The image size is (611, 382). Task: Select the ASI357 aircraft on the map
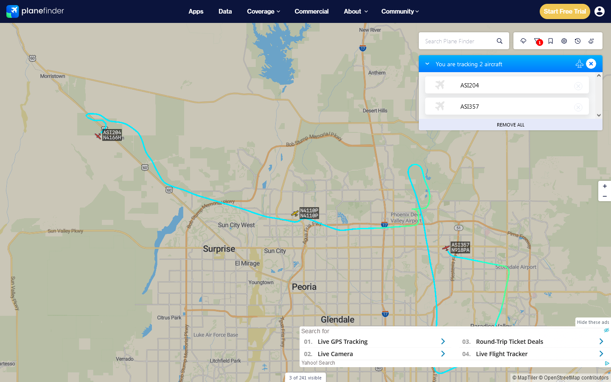click(x=446, y=247)
